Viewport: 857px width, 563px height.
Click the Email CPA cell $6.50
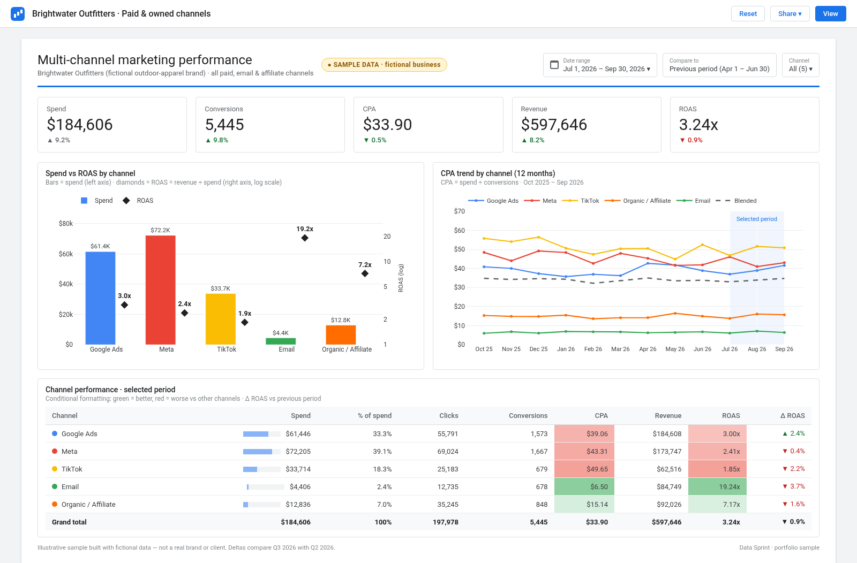[x=584, y=486]
